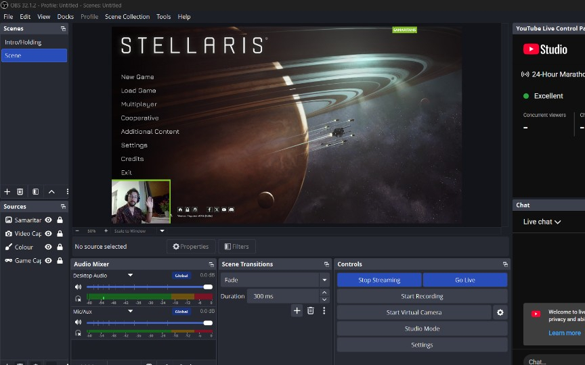The image size is (585, 365).
Task: Open scene filters icon in Scenes toolbar
Action: tap(35, 192)
